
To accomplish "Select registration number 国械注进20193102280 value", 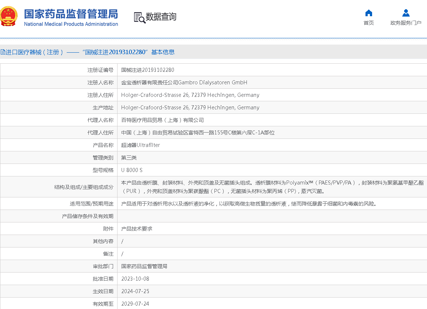I will pyautogui.click(x=148, y=70).
